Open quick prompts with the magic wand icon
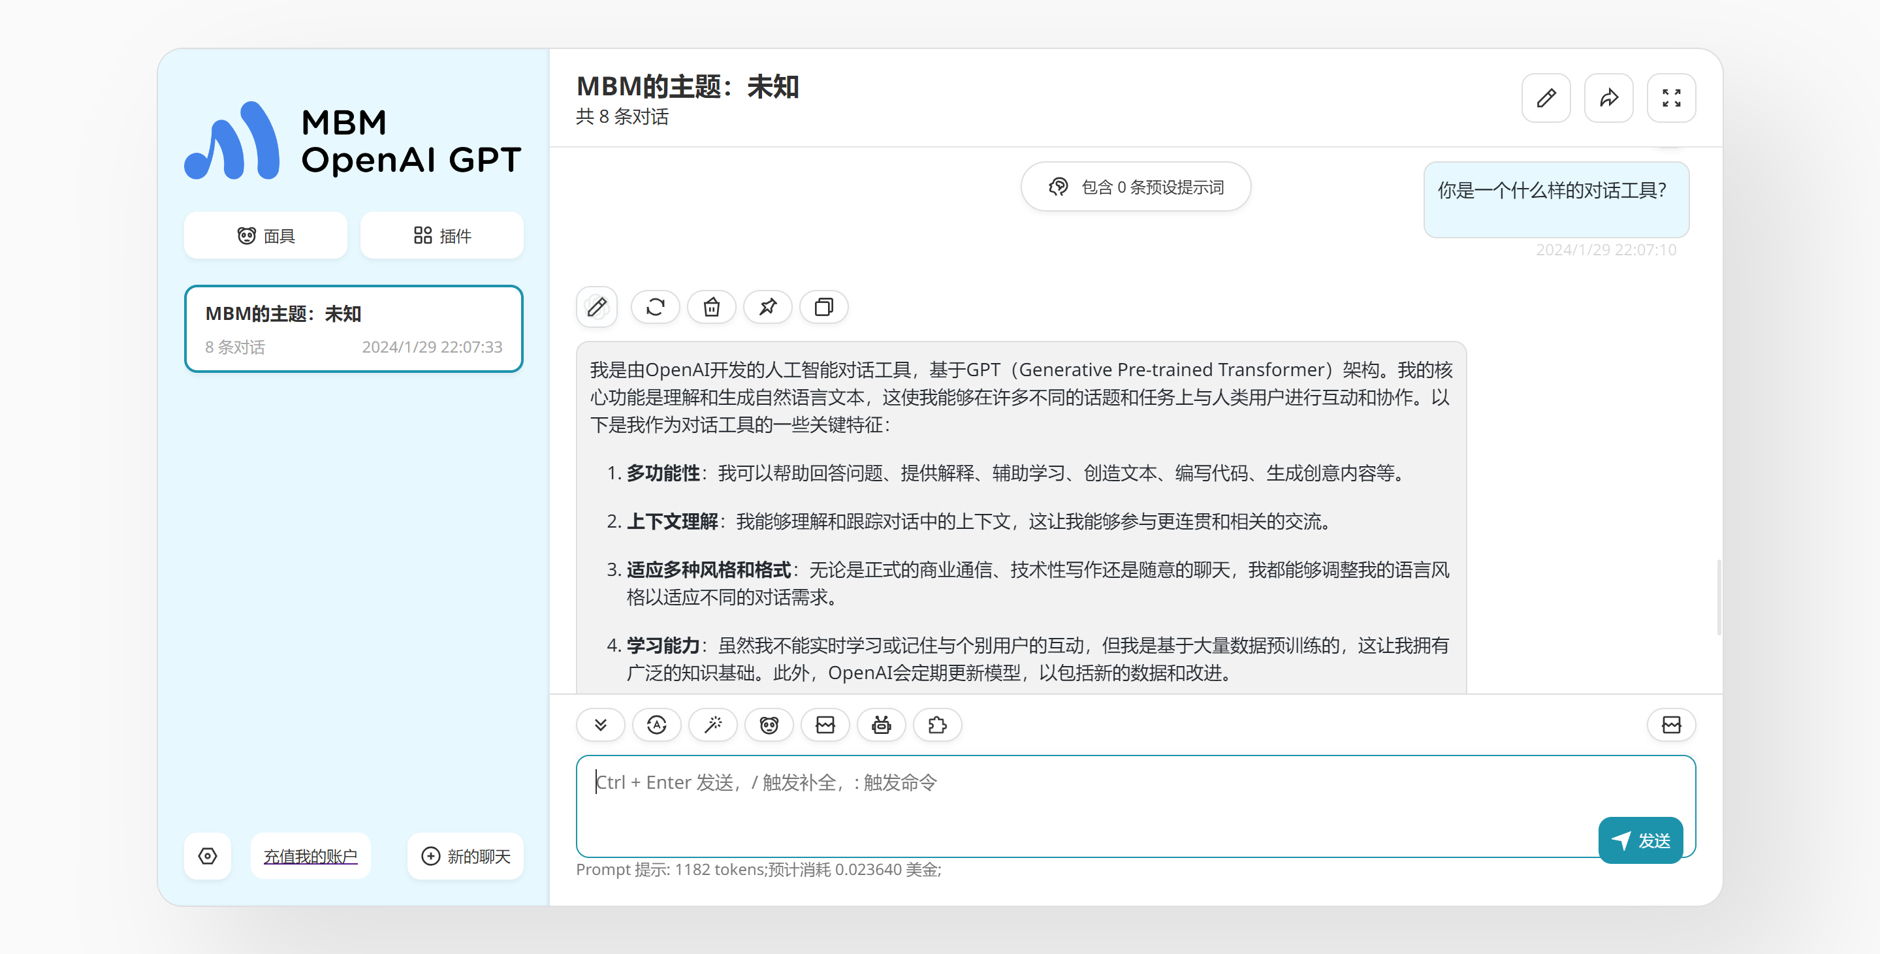The height and width of the screenshot is (954, 1880). [712, 725]
